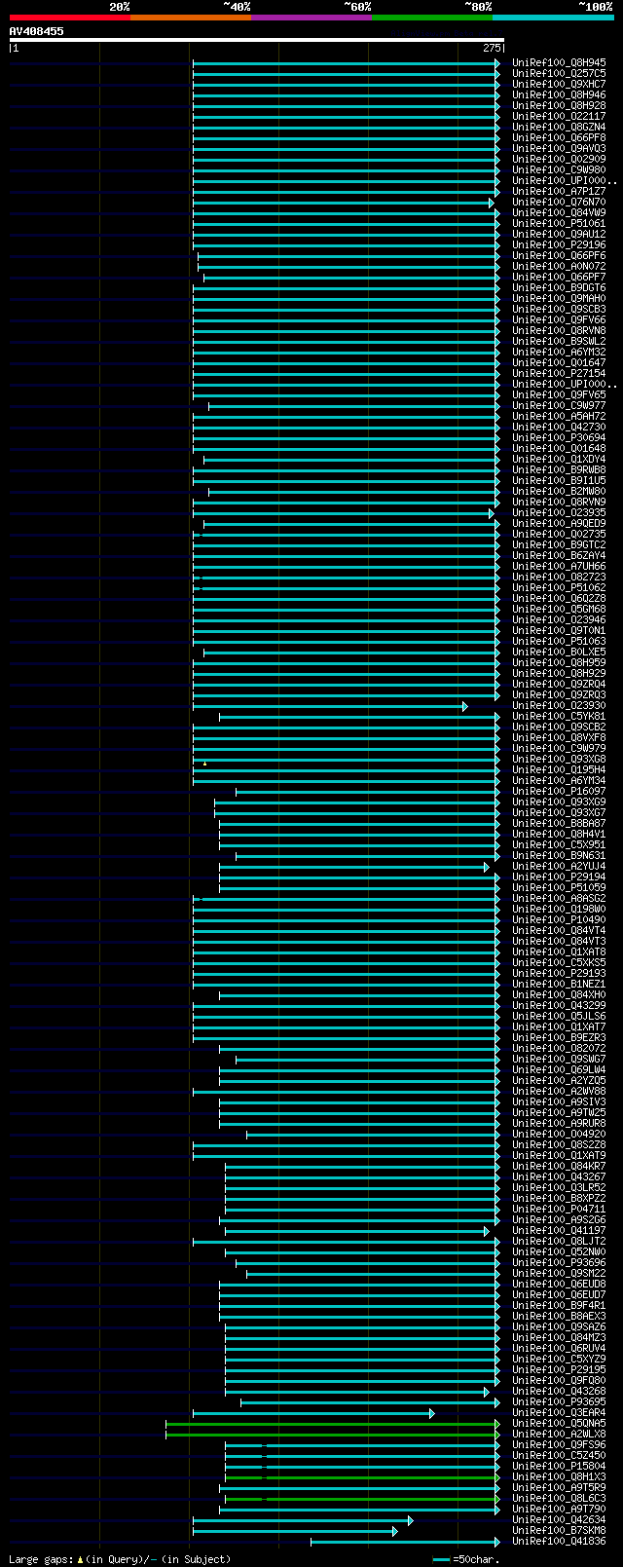Select hit label UniRef100_Q6RUV4
623x1567 pixels.
[559, 1349]
